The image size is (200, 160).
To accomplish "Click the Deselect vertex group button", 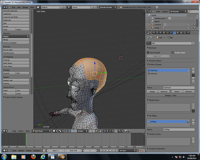I will click(x=189, y=92).
